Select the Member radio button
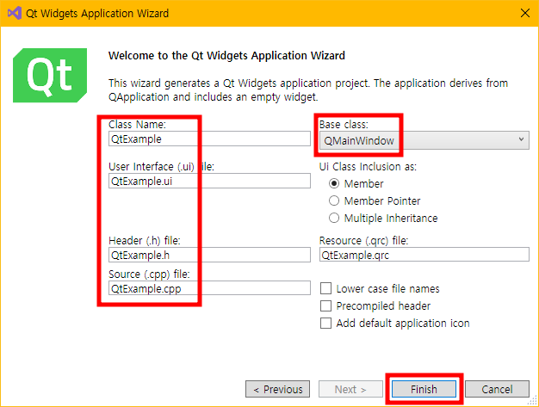The image size is (539, 407). 334,183
